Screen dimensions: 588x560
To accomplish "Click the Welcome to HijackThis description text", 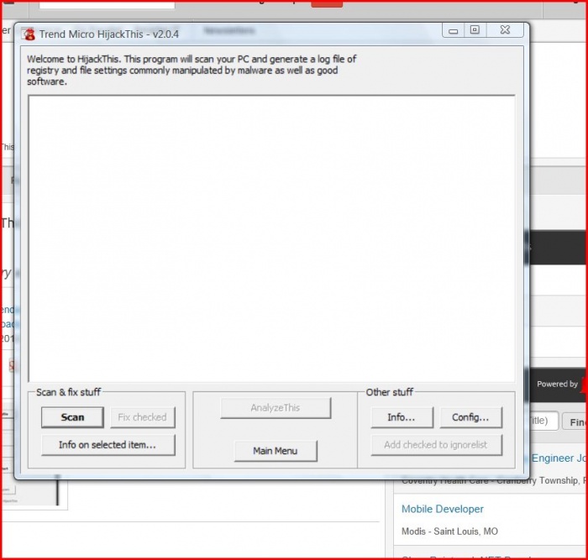I will [x=192, y=70].
